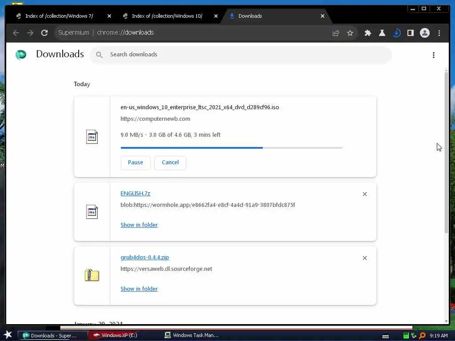The height and width of the screenshot is (341, 455).
Task: Click the share page icon in address bar
Action: 336,33
